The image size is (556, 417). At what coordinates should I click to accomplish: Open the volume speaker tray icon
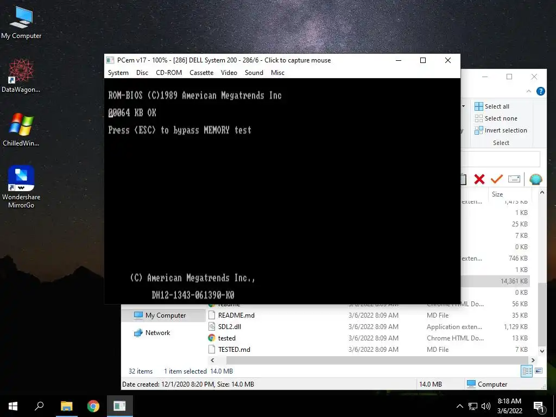coord(486,406)
